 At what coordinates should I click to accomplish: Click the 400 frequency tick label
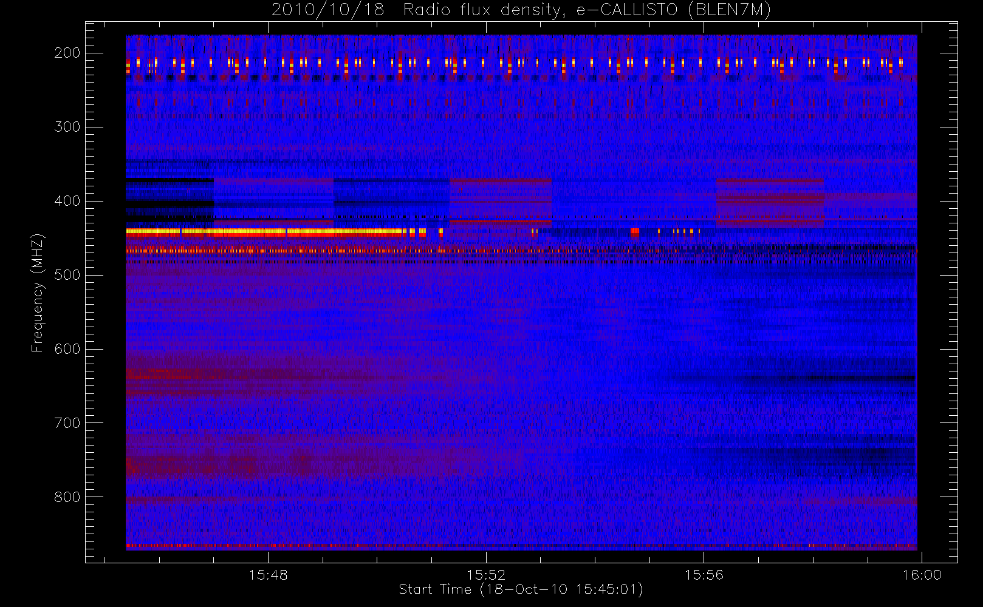pos(67,201)
